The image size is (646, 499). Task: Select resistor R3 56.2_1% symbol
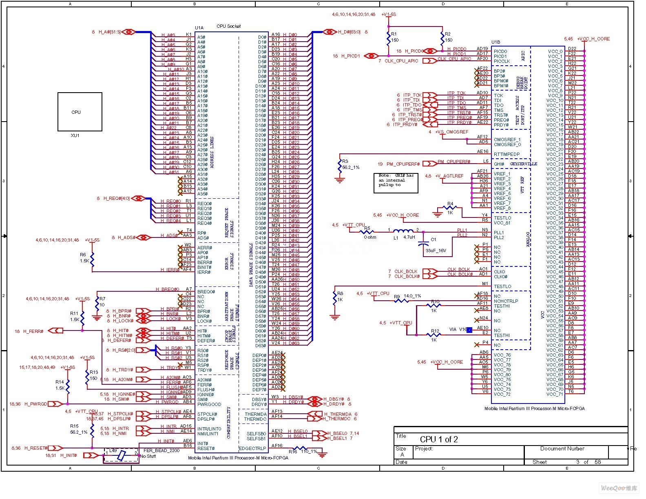tap(339, 166)
